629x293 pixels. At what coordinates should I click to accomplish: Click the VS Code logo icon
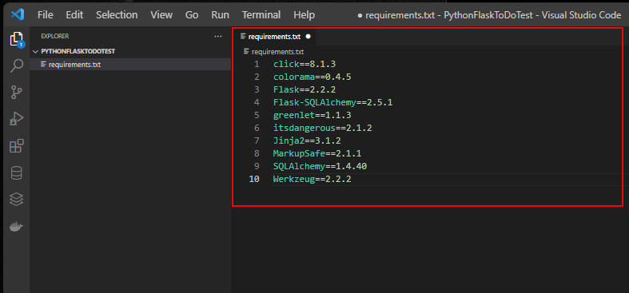pos(18,15)
